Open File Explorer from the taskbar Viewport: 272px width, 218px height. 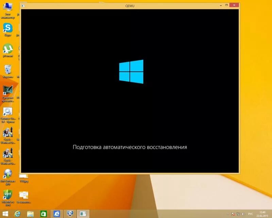coord(30,214)
